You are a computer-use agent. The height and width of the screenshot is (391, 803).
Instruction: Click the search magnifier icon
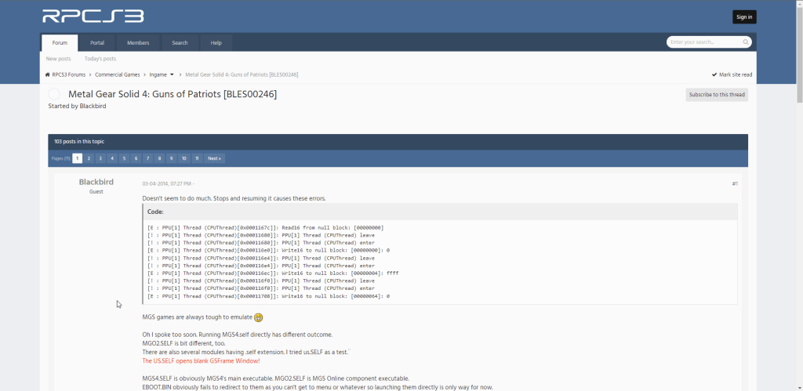(746, 42)
